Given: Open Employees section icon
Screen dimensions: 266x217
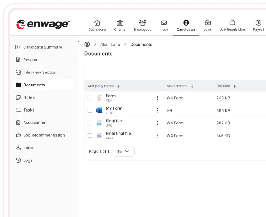Looking at the screenshot, I should [x=142, y=23].
